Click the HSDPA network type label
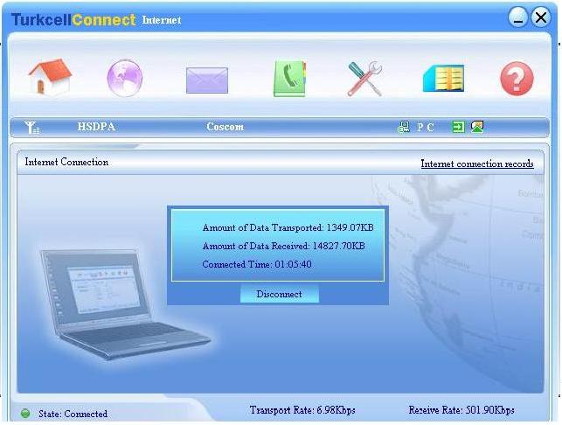This screenshot has width=562, height=425. [x=96, y=127]
